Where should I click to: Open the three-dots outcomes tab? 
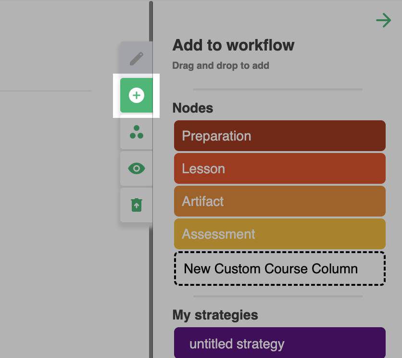pos(137,132)
